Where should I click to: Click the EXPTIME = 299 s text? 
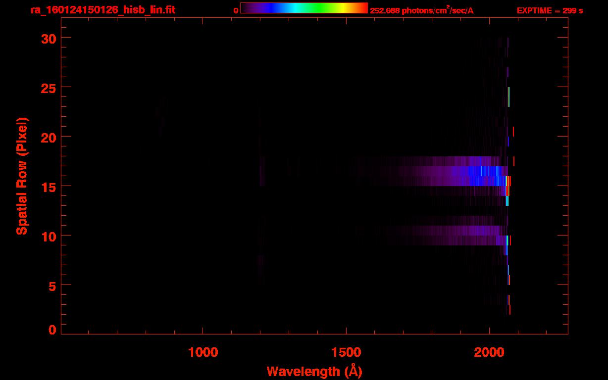[x=550, y=10]
